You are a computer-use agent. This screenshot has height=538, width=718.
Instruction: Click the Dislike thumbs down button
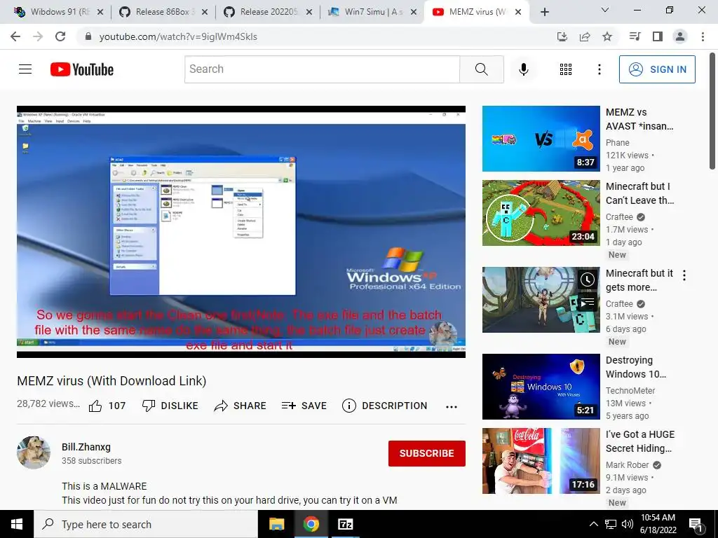tap(170, 406)
